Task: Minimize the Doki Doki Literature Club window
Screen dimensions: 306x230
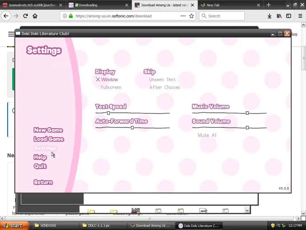Action: [273, 34]
